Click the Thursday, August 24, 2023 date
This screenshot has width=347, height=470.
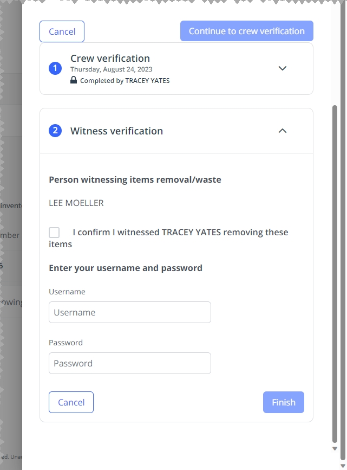coord(111,69)
